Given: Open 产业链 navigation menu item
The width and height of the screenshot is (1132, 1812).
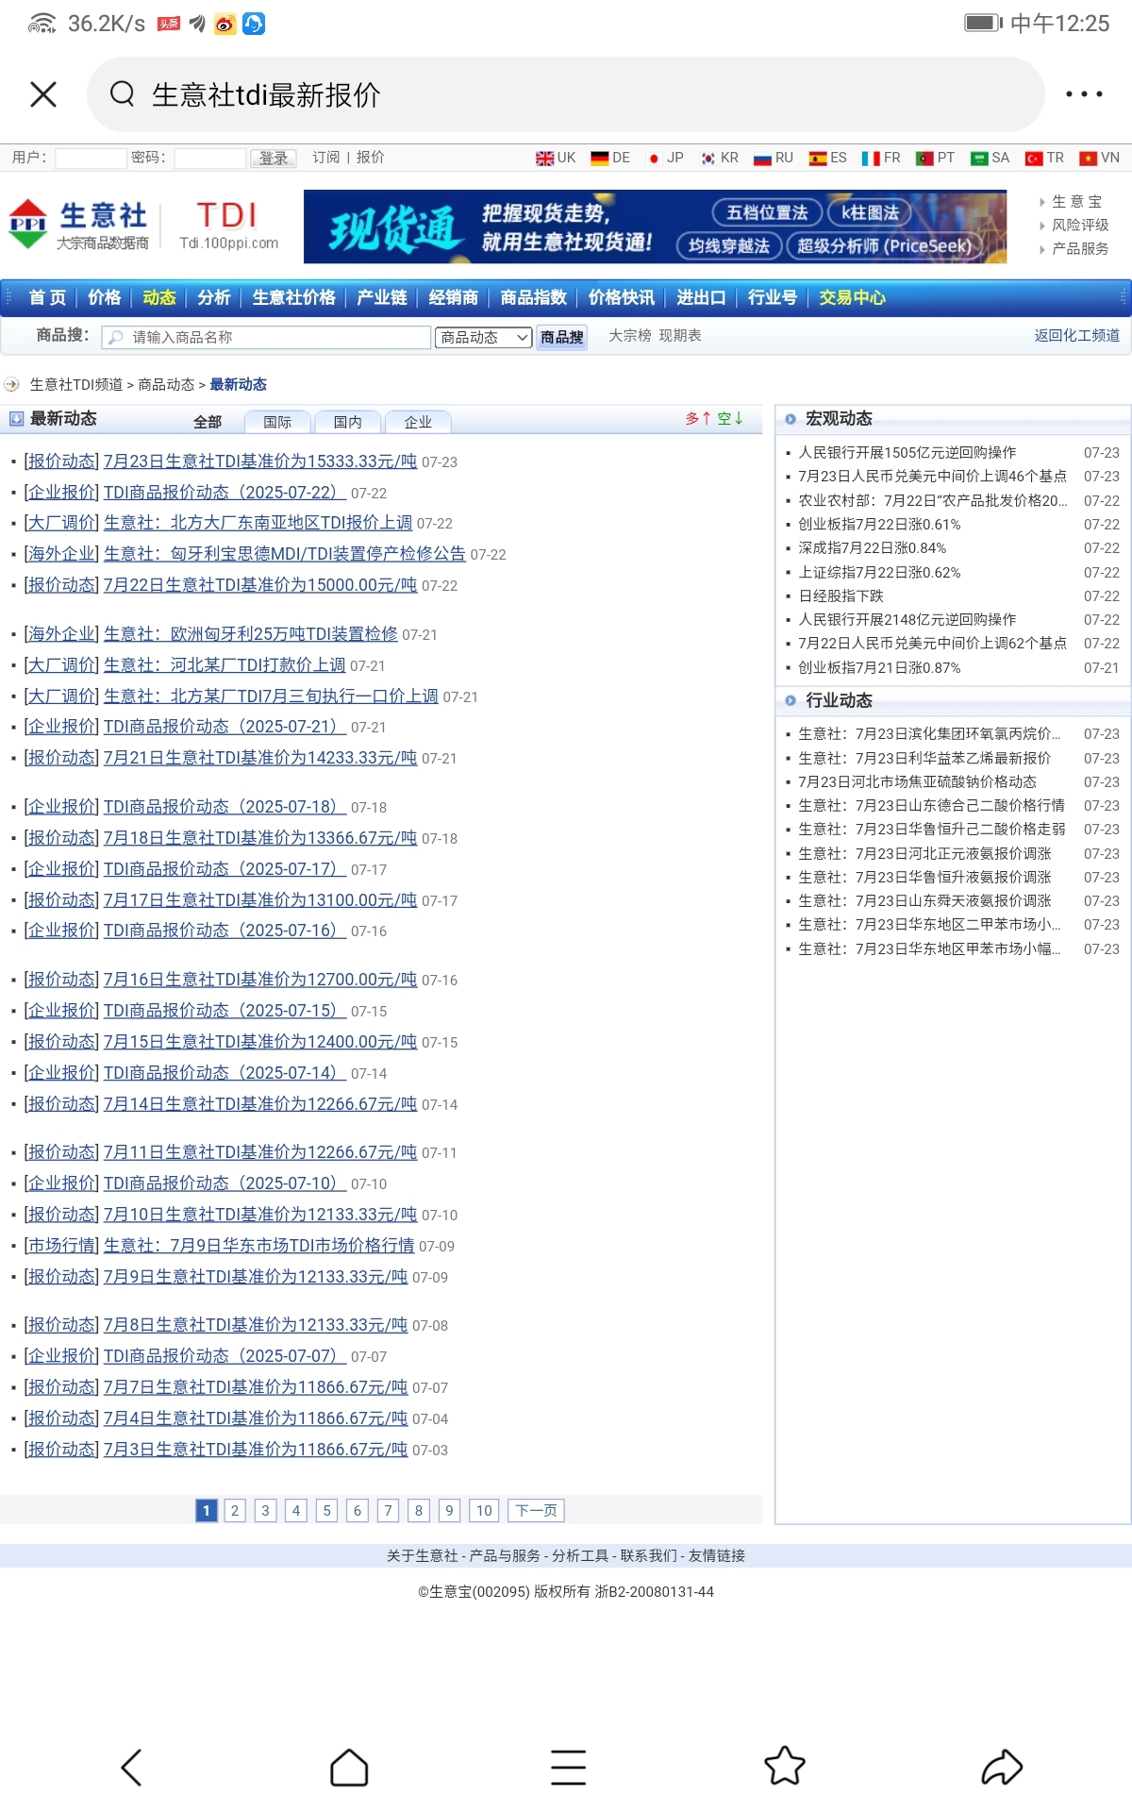Looking at the screenshot, I should pos(382,297).
